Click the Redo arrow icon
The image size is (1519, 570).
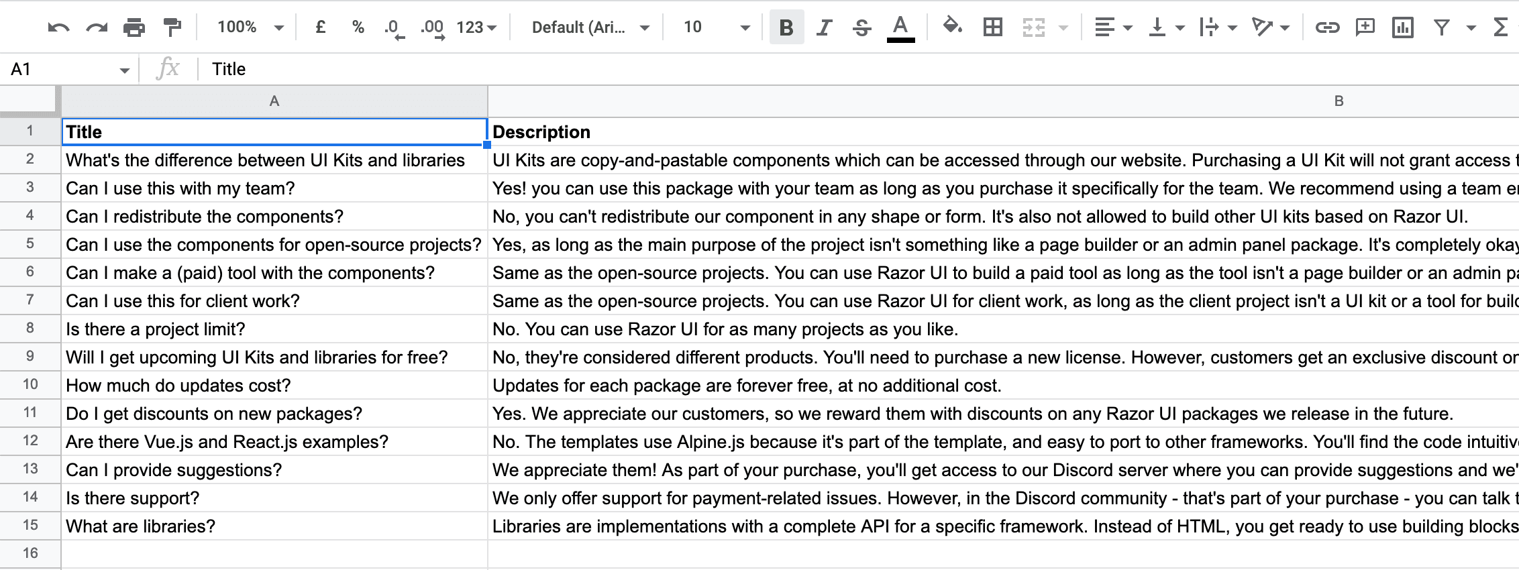point(97,27)
